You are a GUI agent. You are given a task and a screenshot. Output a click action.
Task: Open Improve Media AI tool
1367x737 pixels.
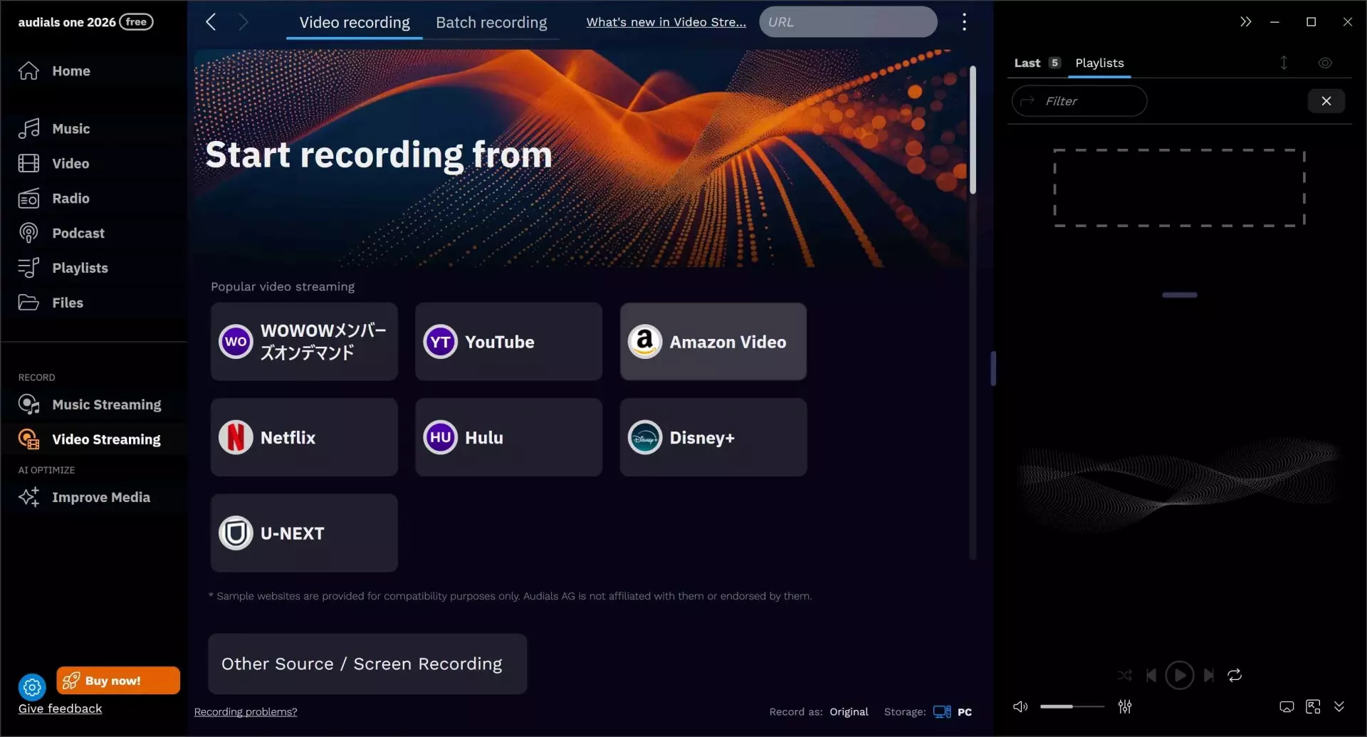tap(84, 497)
